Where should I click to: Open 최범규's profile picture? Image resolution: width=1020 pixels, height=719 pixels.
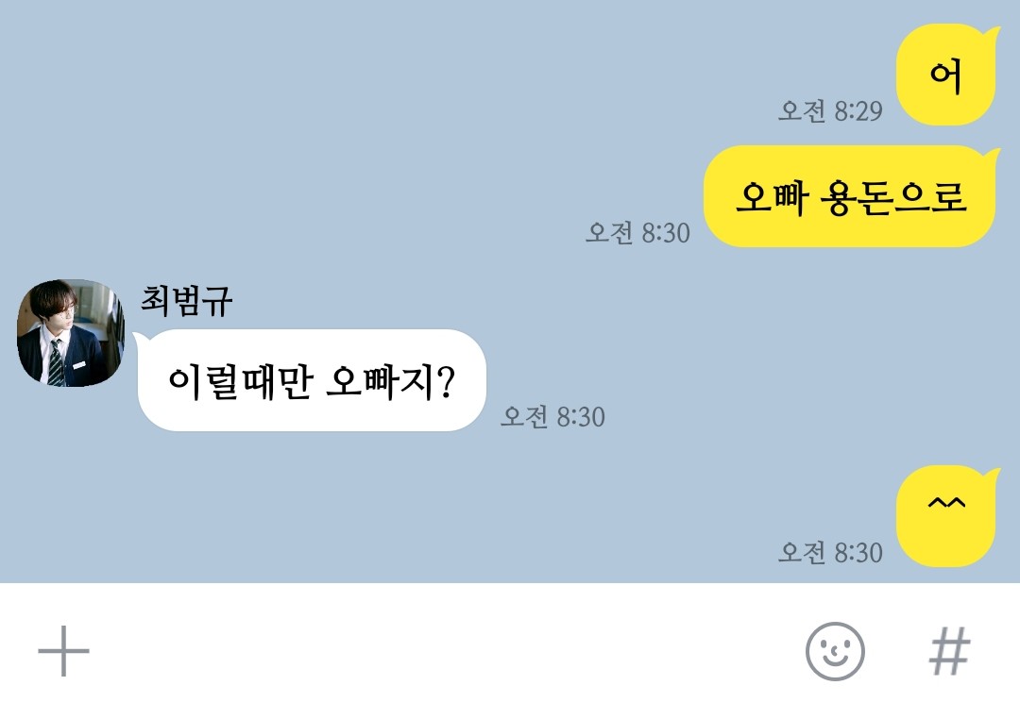point(70,333)
